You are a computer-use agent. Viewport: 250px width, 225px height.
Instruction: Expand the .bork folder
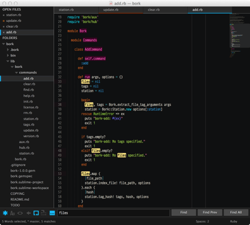[x=8, y=49]
